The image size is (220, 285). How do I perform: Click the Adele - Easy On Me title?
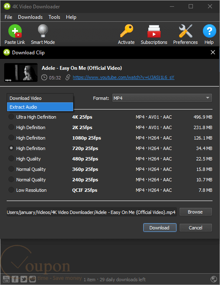click(x=82, y=68)
